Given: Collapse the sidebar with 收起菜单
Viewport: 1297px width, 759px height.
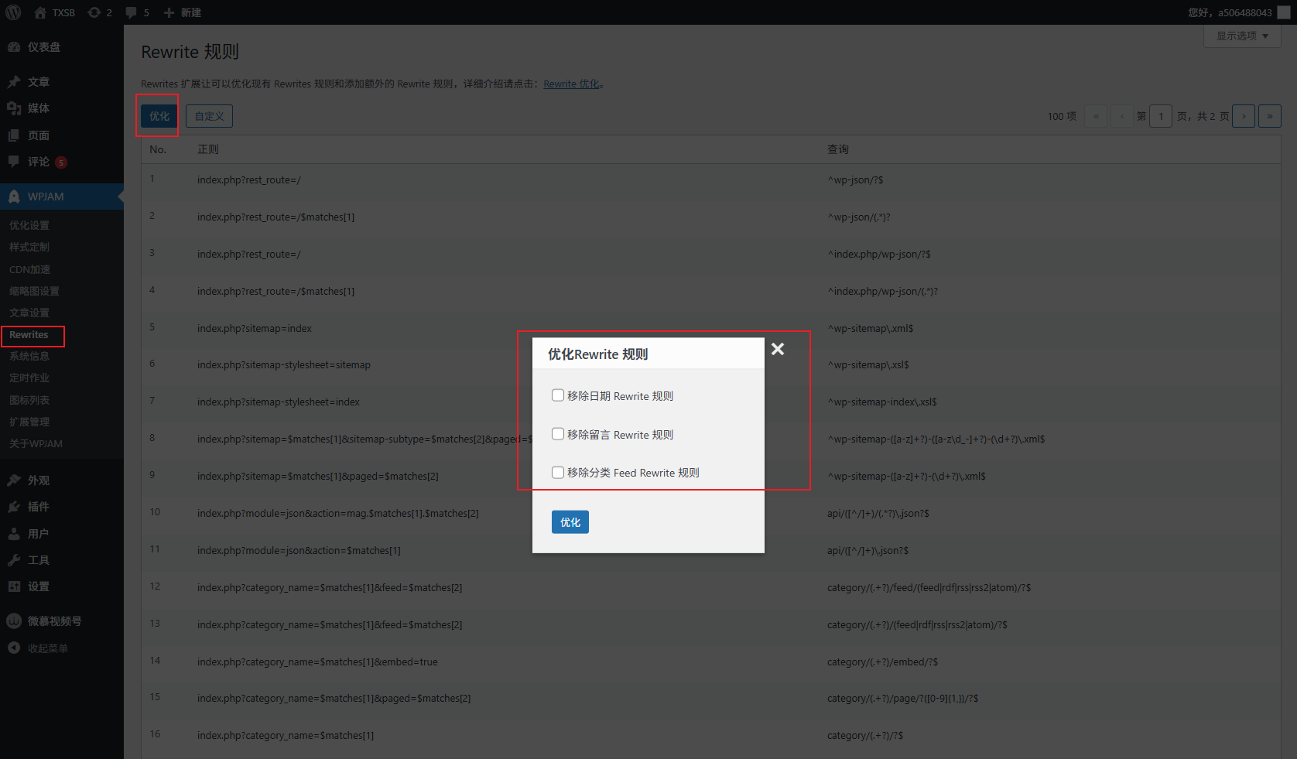Looking at the screenshot, I should 47,648.
